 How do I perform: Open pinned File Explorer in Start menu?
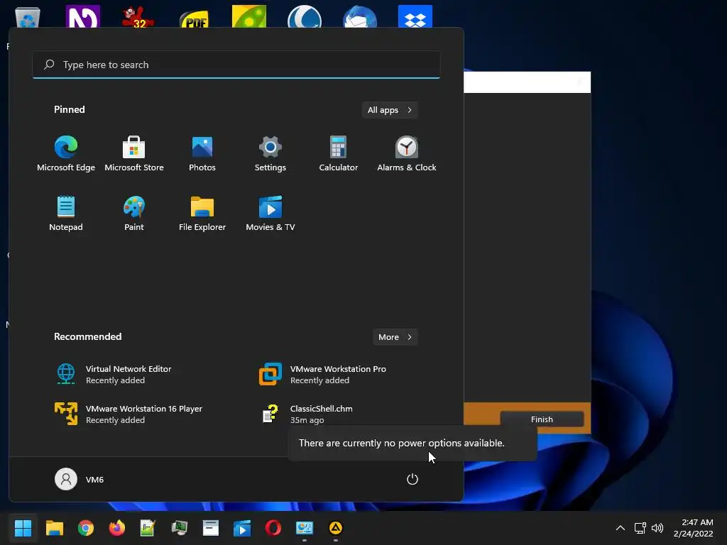pyautogui.click(x=202, y=213)
